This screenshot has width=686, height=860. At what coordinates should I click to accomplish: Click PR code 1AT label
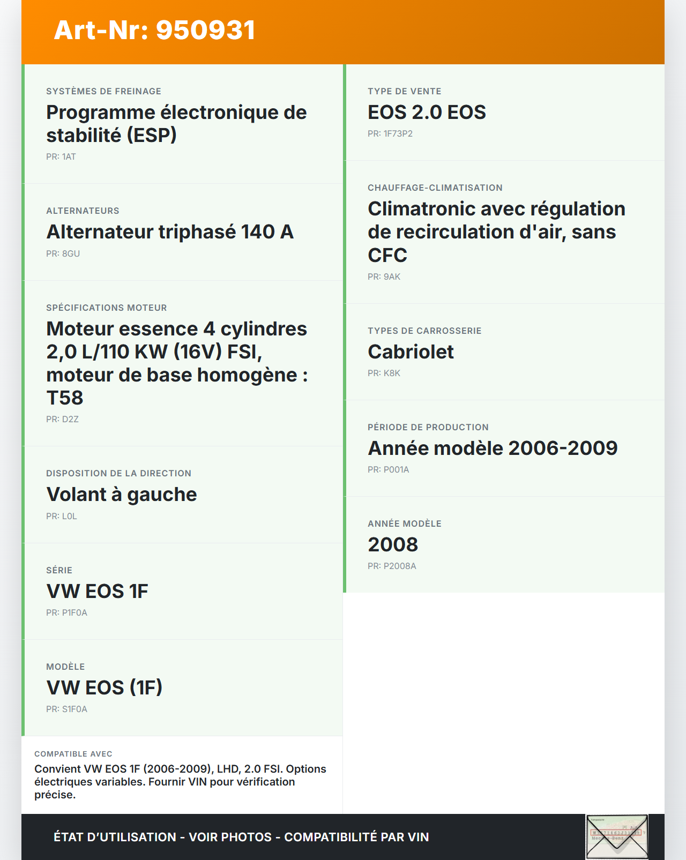coord(61,157)
